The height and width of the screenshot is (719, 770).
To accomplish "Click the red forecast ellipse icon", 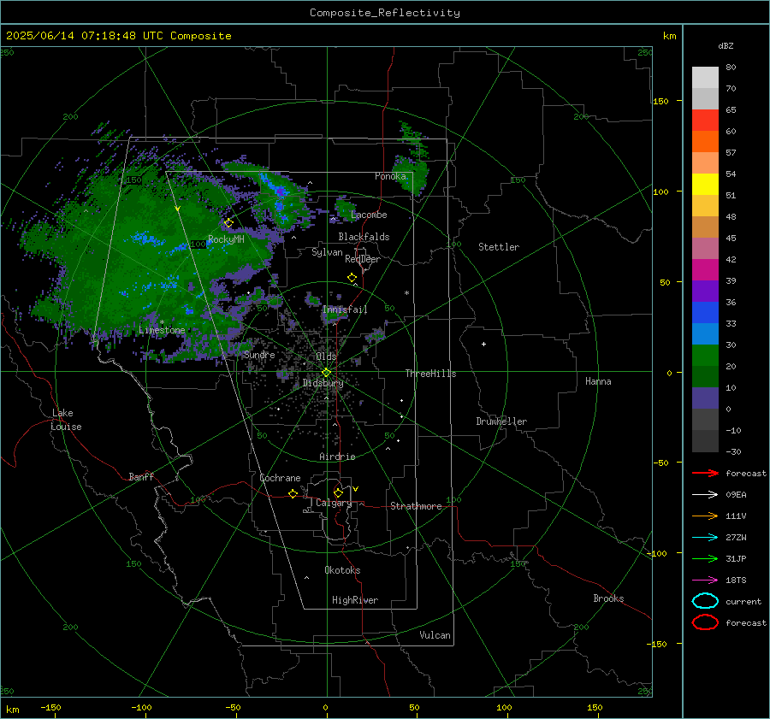I will click(x=705, y=622).
